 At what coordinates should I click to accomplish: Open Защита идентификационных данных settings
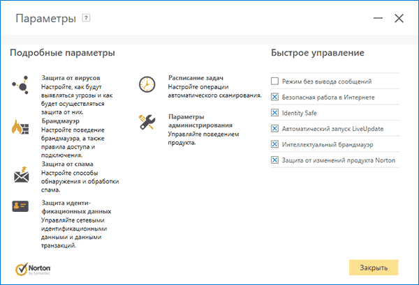76,207
